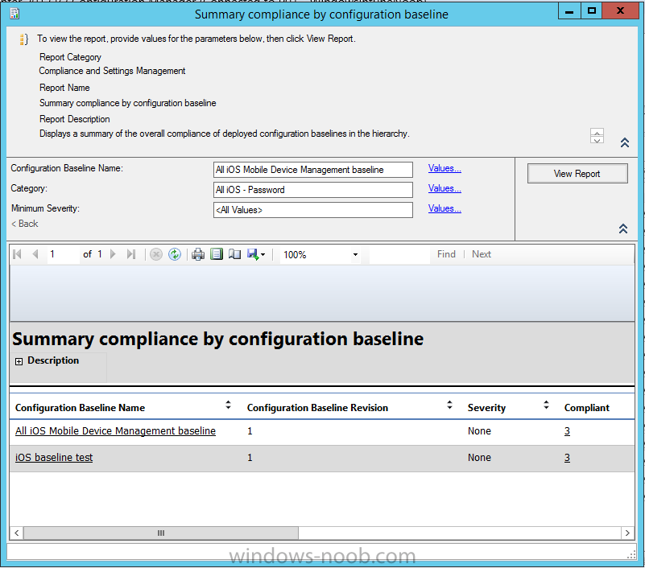Click the 'Compliance and Settings Management' text
This screenshot has height=568, width=645.
pyautogui.click(x=112, y=71)
